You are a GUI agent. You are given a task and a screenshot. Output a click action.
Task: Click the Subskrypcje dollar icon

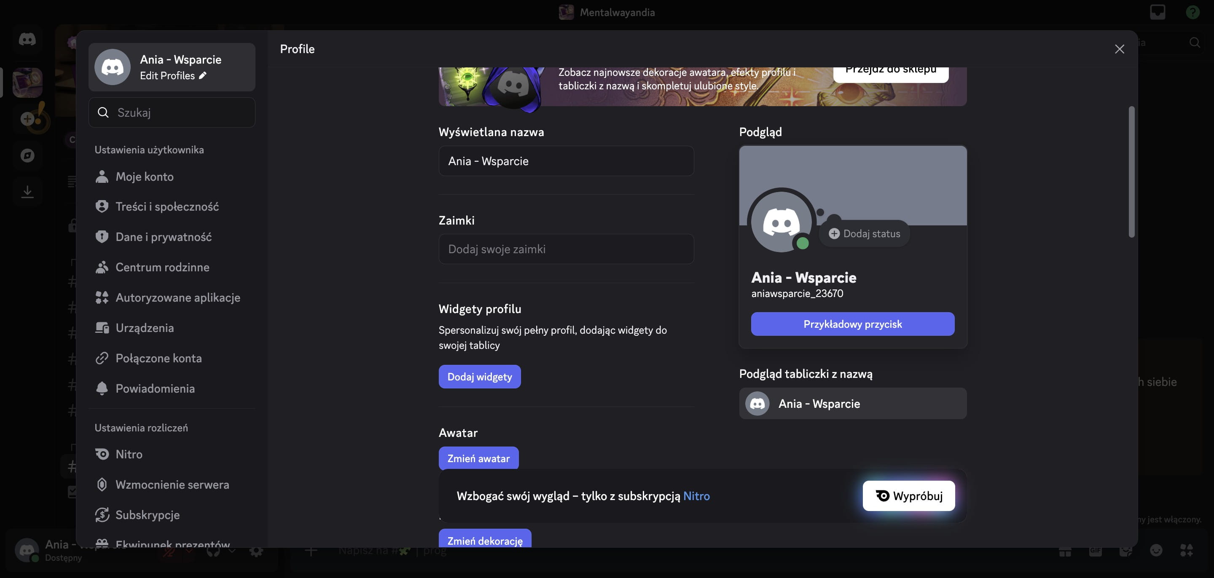click(x=102, y=515)
